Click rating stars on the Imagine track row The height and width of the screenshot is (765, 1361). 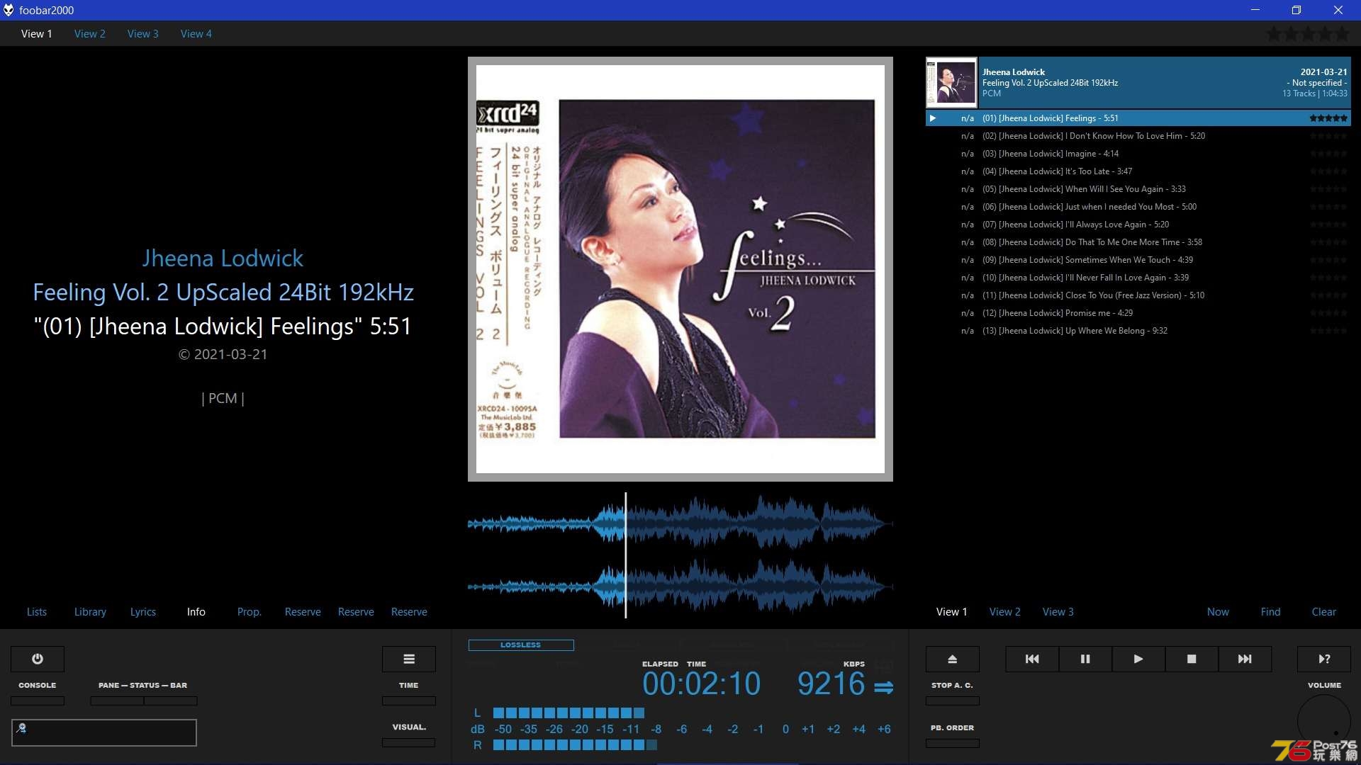pos(1328,154)
